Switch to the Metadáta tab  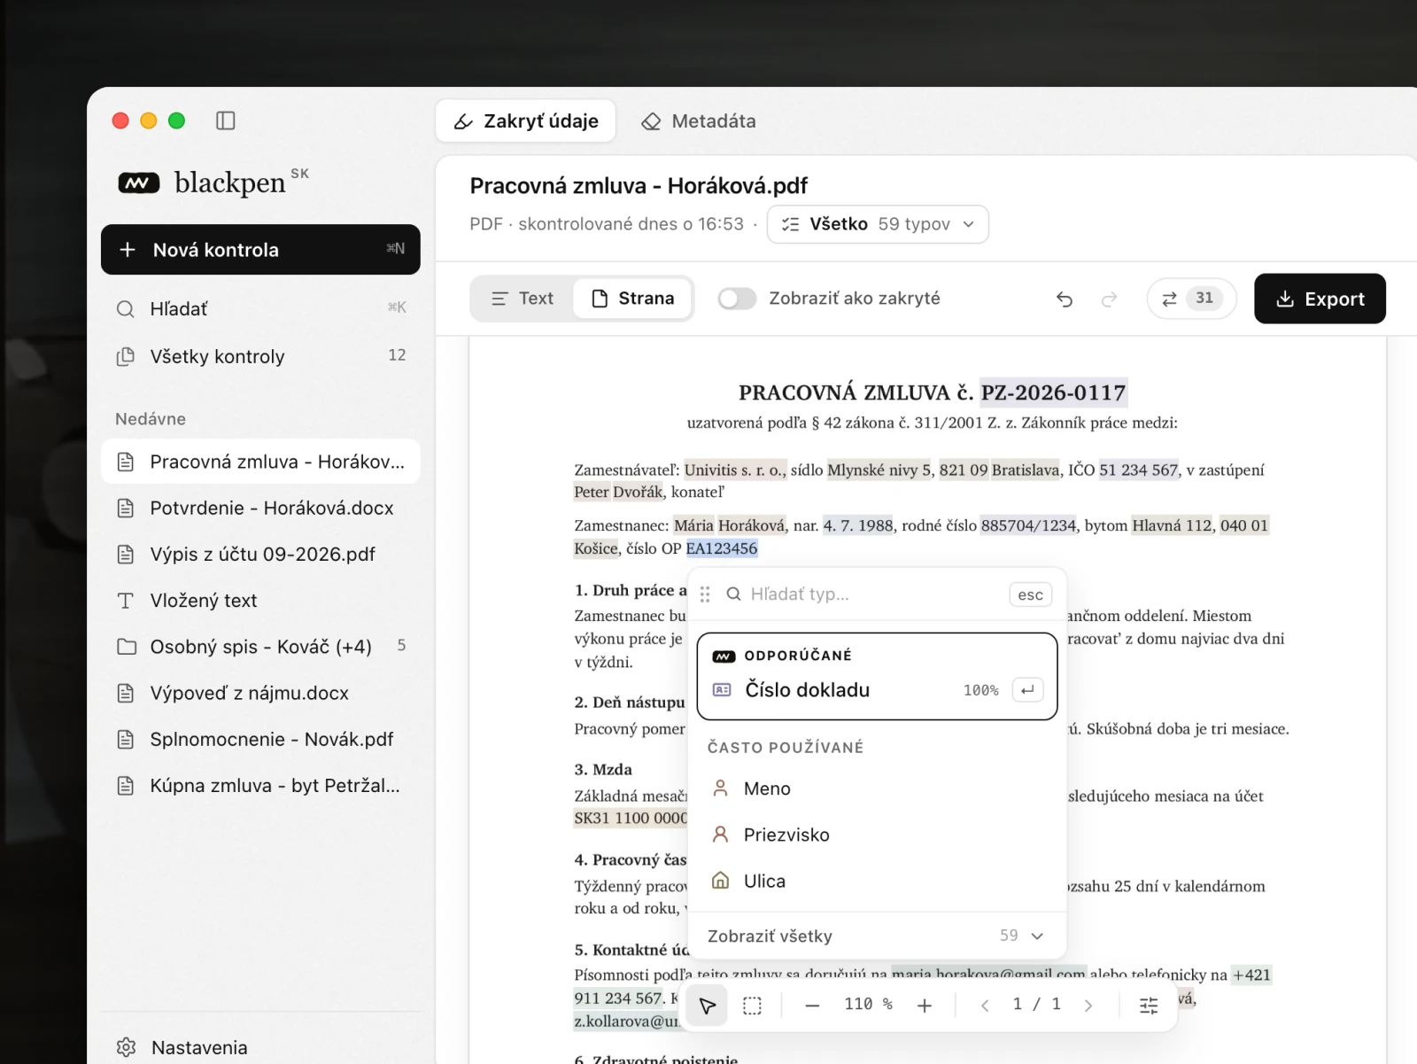tap(698, 121)
